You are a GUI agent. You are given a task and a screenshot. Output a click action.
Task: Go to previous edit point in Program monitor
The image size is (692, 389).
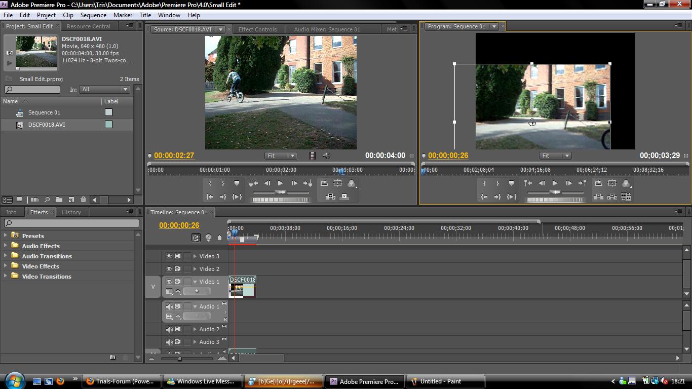tap(528, 183)
